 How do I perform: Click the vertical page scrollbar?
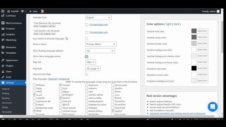click(x=222, y=37)
